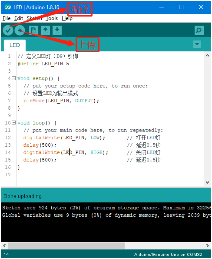Minimize the Arduino window
Image resolution: width=212 pixels, height=259 pixels.
click(162, 7)
